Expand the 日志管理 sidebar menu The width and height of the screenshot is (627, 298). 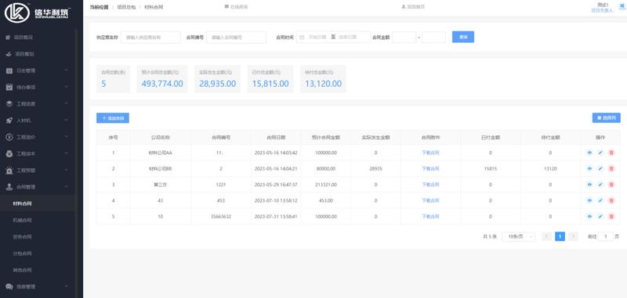[38, 70]
